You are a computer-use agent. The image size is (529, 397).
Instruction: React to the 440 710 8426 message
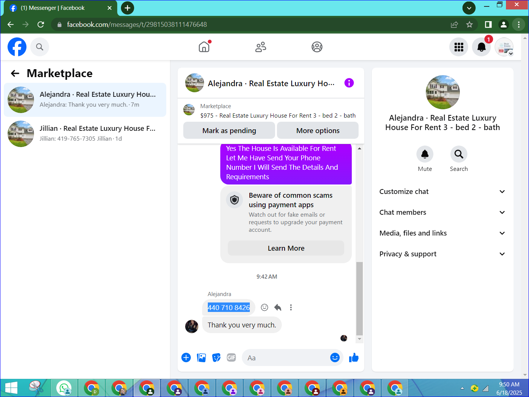pyautogui.click(x=264, y=307)
